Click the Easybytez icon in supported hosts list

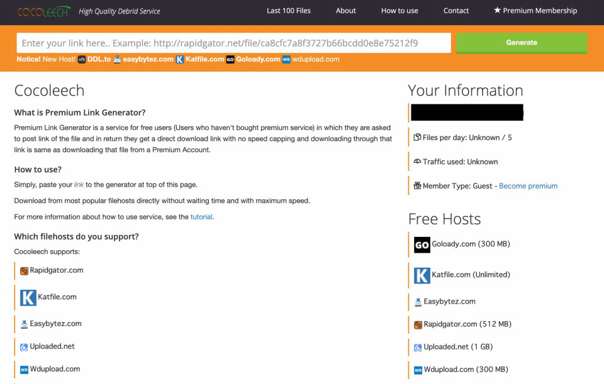click(x=24, y=324)
